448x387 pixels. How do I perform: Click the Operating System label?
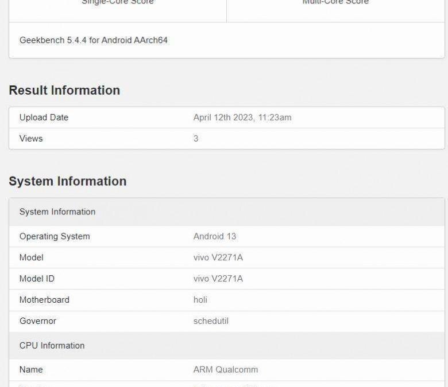point(55,237)
